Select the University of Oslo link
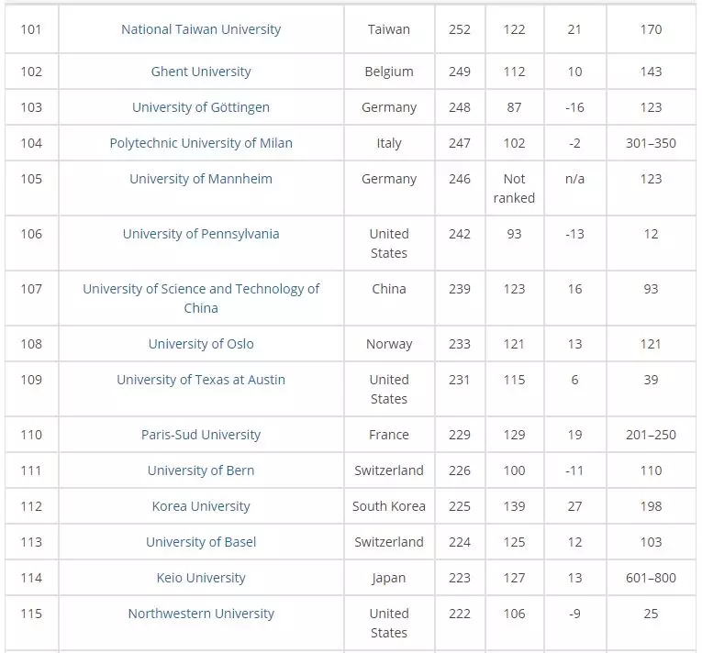The height and width of the screenshot is (653, 702). coord(201,344)
